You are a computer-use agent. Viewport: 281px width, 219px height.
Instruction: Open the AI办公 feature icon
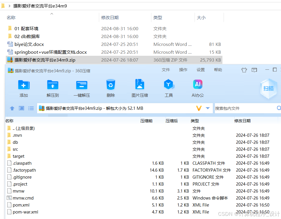tap(197, 86)
